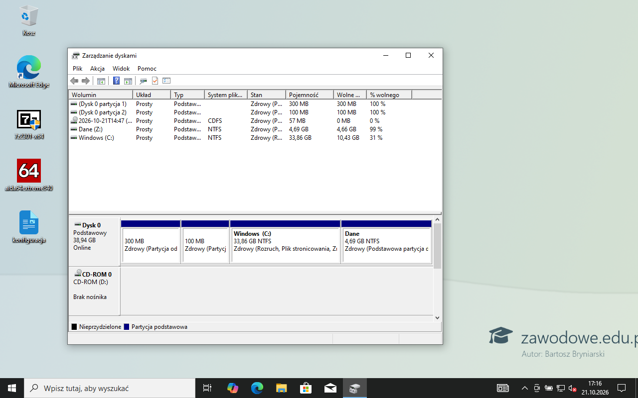Select the (Dysk 0 partycja 1) volume row

[255, 104]
